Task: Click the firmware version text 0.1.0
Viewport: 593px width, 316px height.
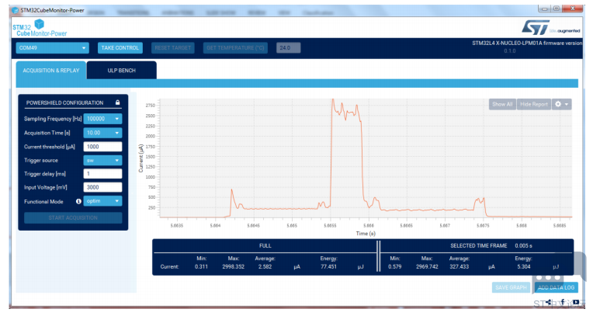Action: point(509,50)
